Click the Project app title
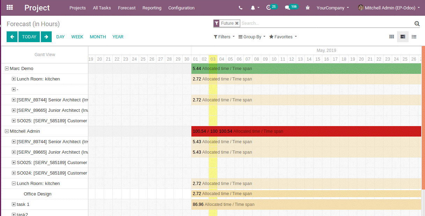Screen dimensions: 425x216 [37, 8]
